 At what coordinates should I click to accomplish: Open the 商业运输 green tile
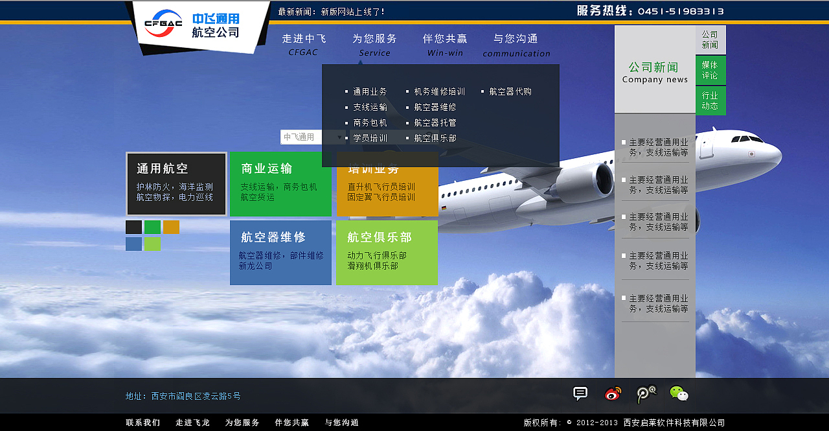280,183
